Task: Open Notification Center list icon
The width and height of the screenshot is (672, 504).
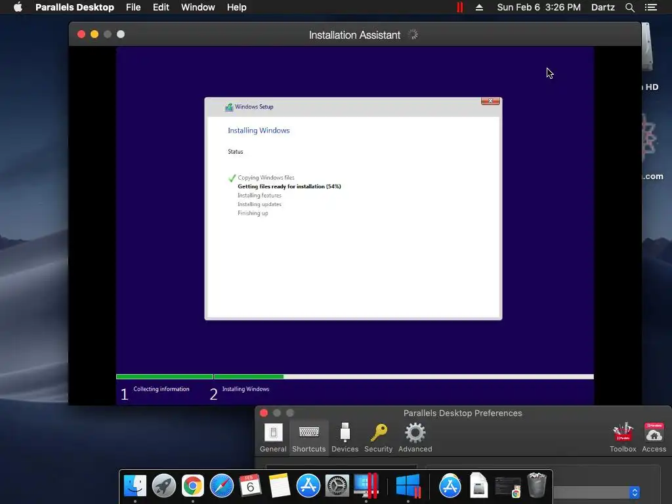Action: (651, 7)
